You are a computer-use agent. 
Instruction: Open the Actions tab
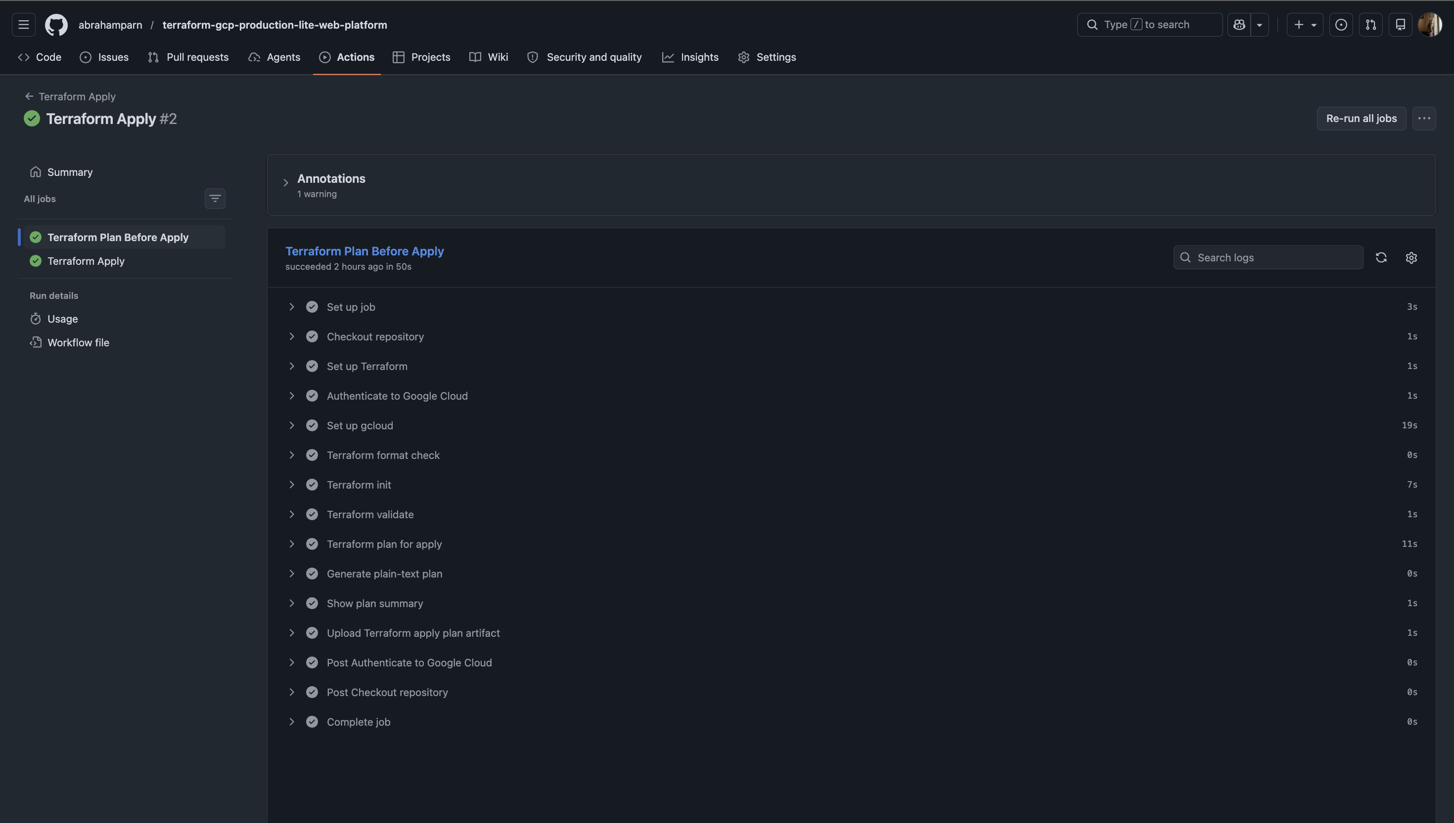(x=347, y=57)
